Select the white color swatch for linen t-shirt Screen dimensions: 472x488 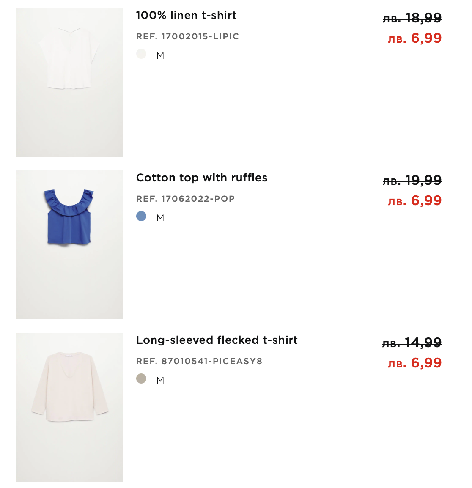141,54
